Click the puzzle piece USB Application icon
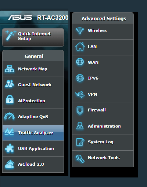 click(x=9, y=148)
